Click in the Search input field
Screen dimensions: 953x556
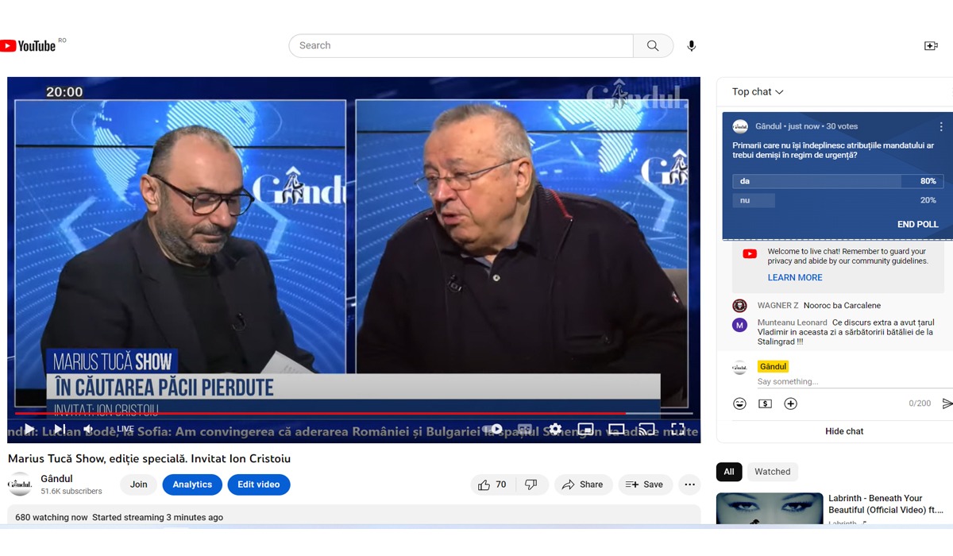(x=461, y=46)
